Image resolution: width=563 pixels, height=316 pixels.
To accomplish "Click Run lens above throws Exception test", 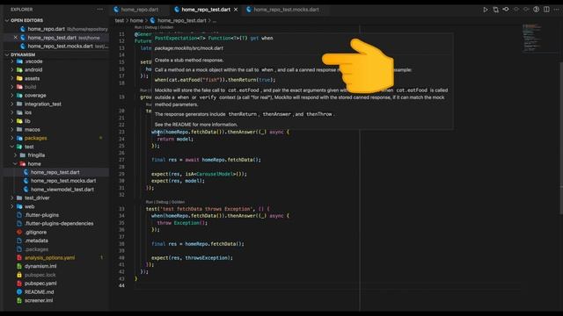I will coord(149,202).
